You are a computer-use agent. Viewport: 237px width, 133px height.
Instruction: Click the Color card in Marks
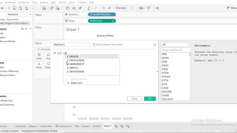[39, 56]
